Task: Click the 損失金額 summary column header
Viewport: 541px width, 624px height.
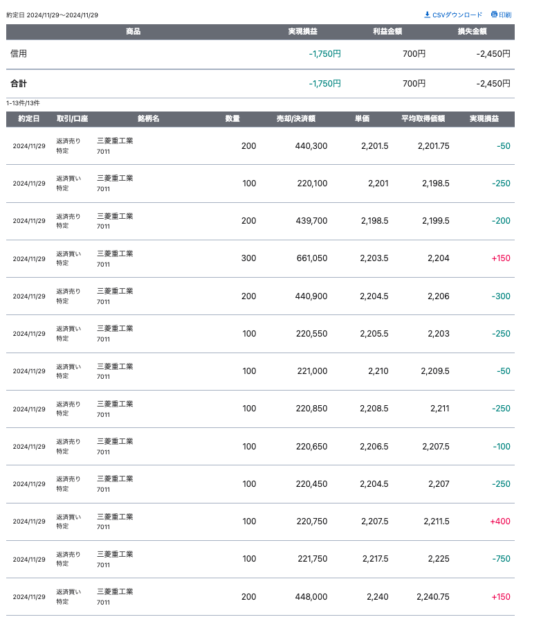Action: coord(472,32)
